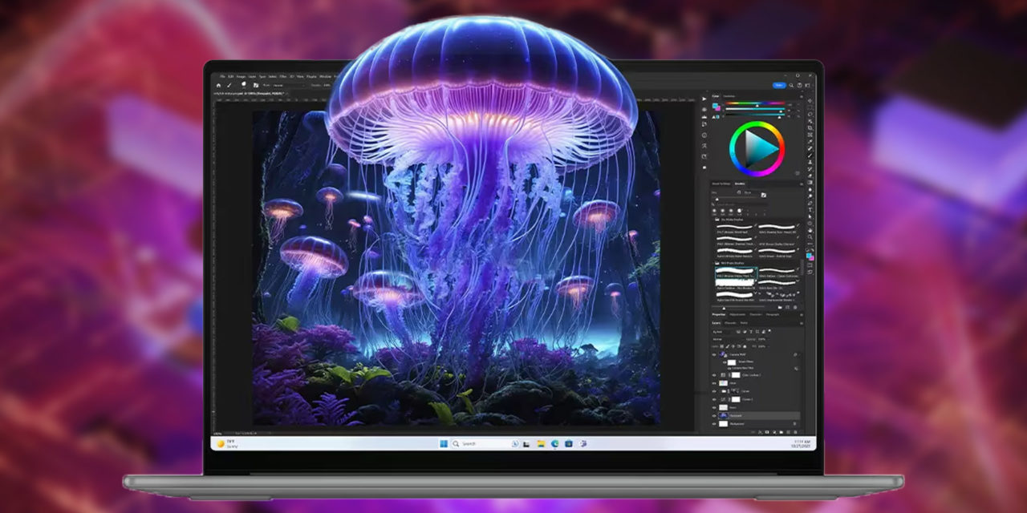Open the Filter menu
Viewport: 1027px width, 513px height.
(283, 76)
